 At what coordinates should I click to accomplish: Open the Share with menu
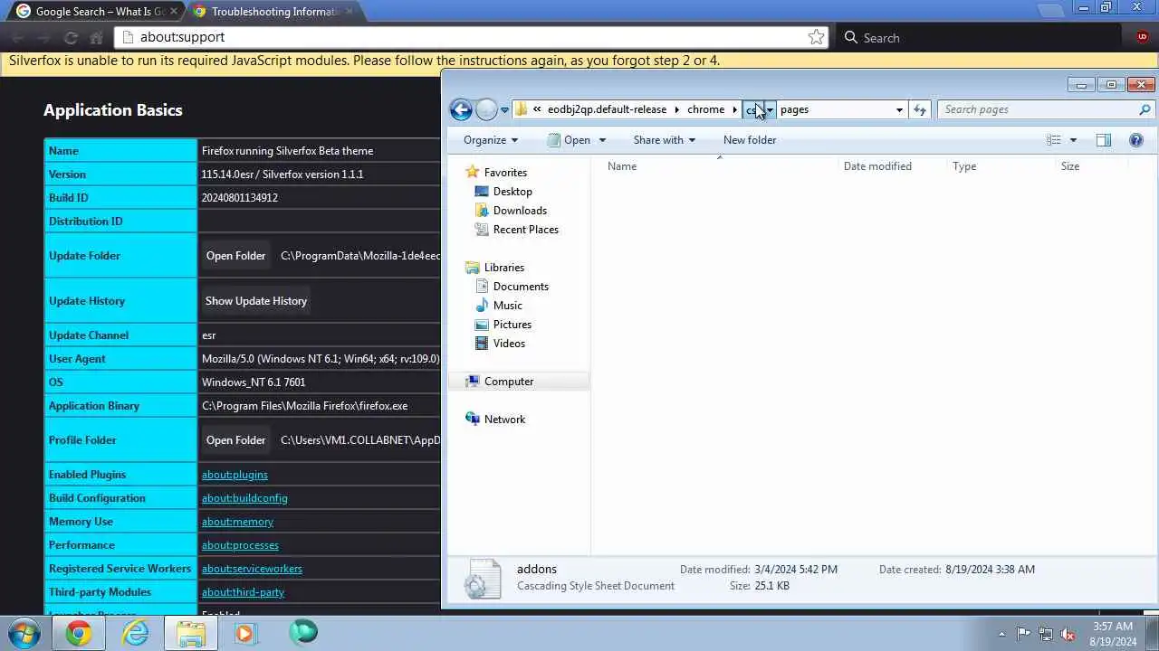click(x=664, y=140)
